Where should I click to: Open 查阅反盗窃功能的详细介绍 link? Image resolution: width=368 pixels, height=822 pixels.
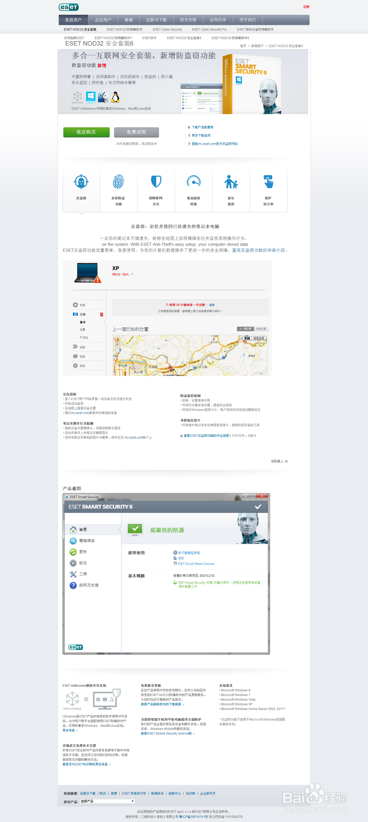click(x=259, y=250)
